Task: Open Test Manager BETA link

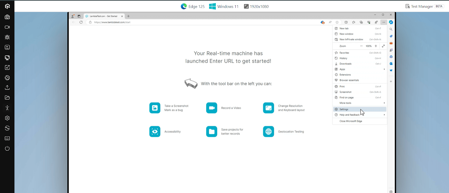Action: tap(425, 6)
